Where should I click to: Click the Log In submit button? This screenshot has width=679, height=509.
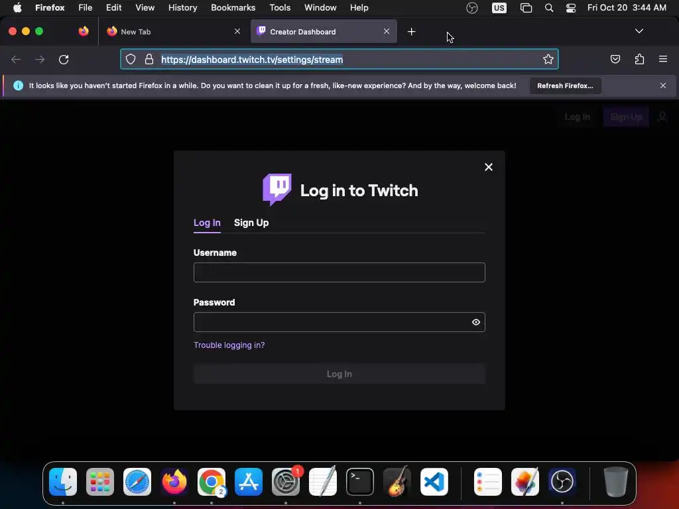click(x=339, y=374)
